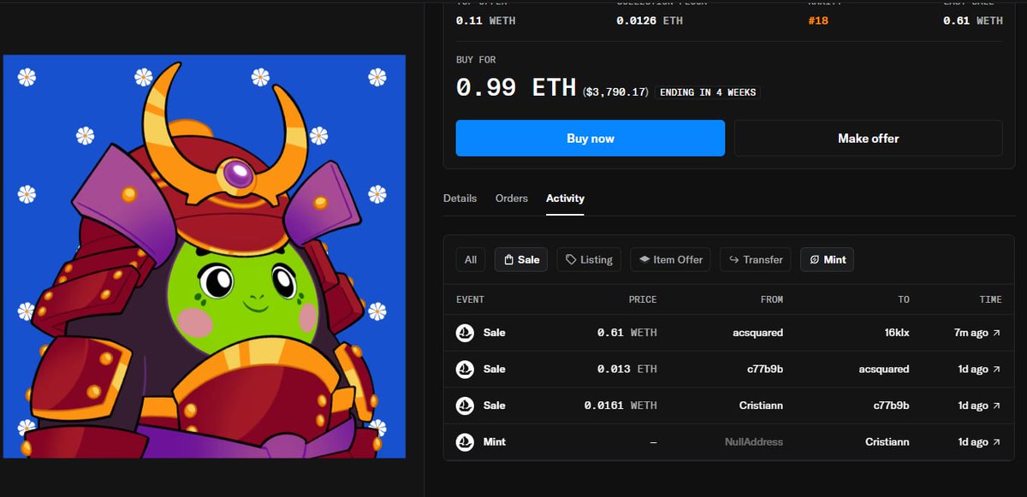This screenshot has height=497, width=1027.
Task: Toggle the Mint filter chip
Action: [827, 259]
